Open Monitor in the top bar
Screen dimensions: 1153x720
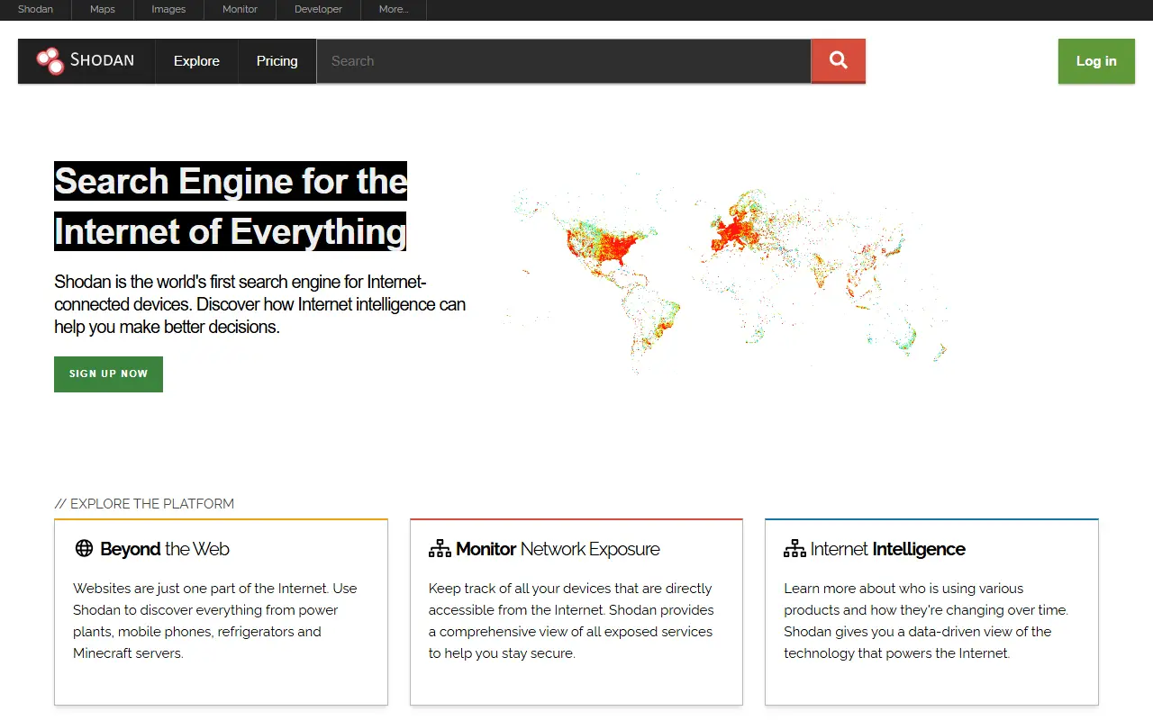[x=240, y=10]
